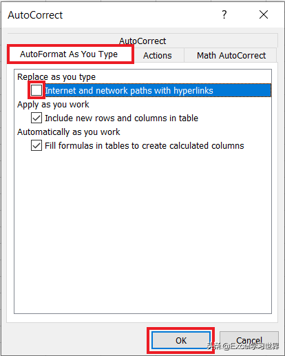Uncheck Include new rows and columns checkbox
Screen dimensions: 285x356
pos(36,118)
